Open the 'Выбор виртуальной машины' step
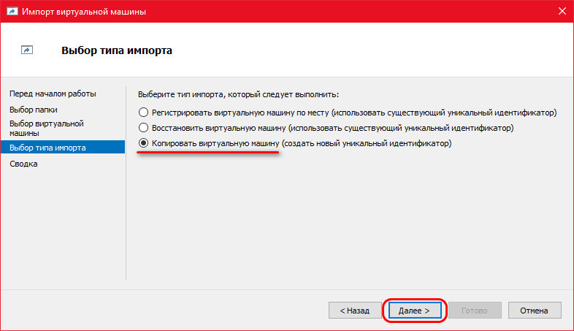Screen dimensions: 574x331 47,128
